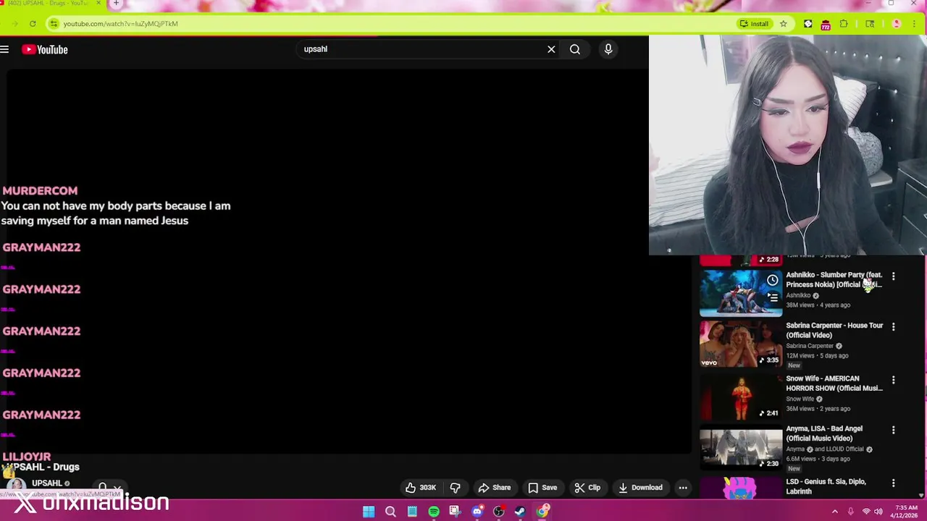Screen dimensions: 927x521
Task: Play Ashnikko Slumber Party thumbnail
Action: pyautogui.click(x=740, y=295)
